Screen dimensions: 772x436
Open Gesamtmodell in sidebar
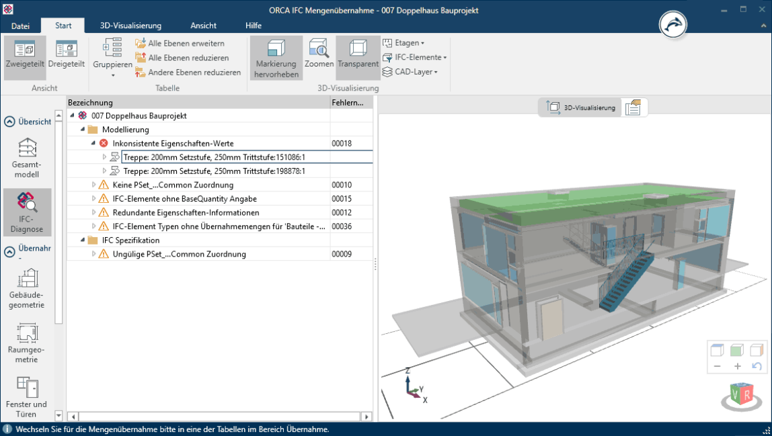point(27,158)
